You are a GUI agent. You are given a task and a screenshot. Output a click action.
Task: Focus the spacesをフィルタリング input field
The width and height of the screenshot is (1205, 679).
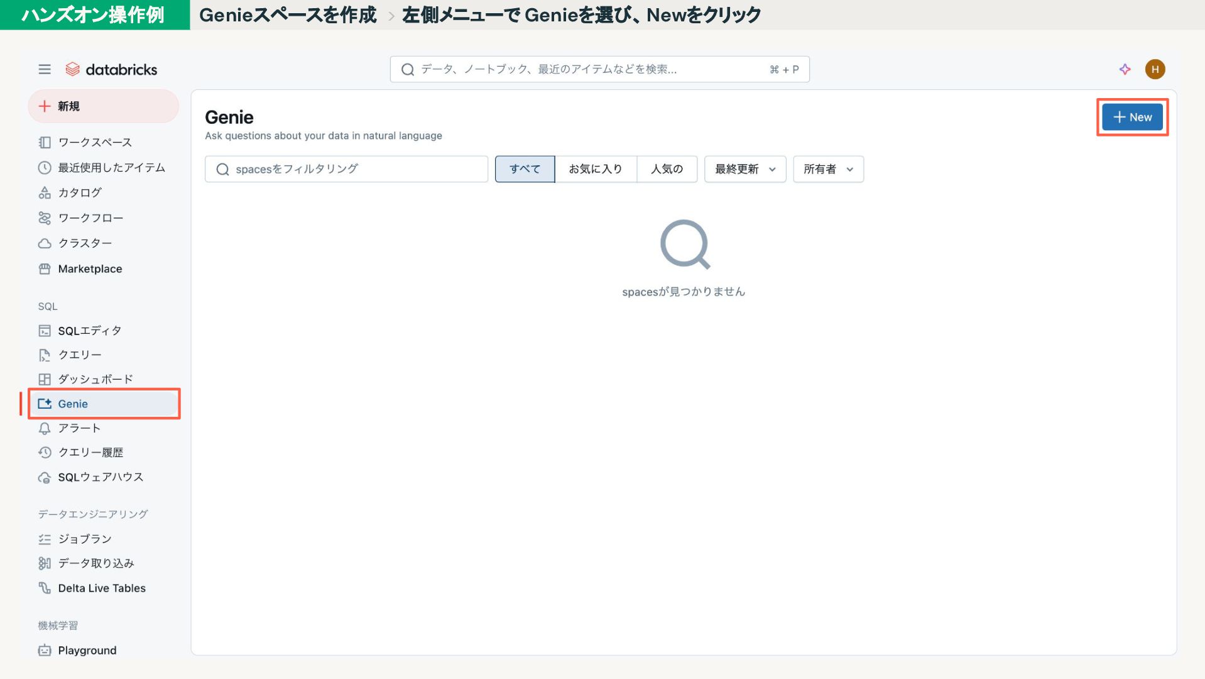346,169
